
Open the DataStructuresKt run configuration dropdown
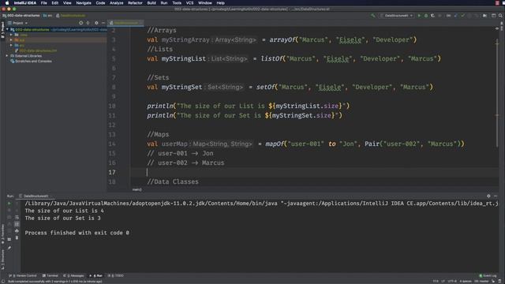(396, 16)
